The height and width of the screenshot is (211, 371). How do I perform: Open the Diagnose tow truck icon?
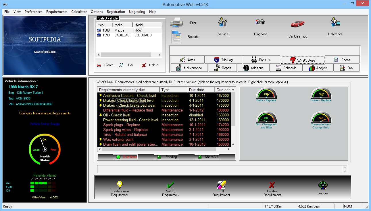point(260,22)
